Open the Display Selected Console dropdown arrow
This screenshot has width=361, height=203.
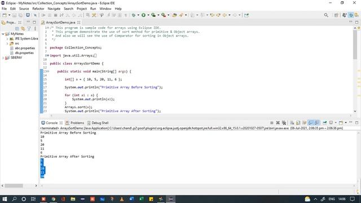pyautogui.click(x=336, y=123)
